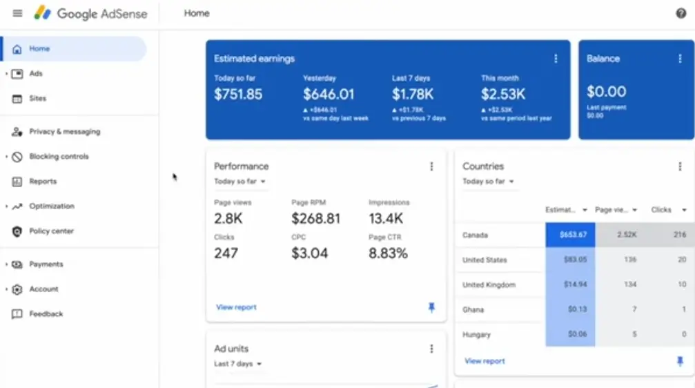Click Canada's $653.67 earnings cell
The width and height of the screenshot is (695, 388).
[570, 235]
